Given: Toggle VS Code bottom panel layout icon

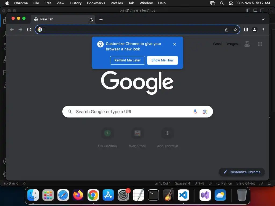Looking at the screenshot, I should click(255, 10).
